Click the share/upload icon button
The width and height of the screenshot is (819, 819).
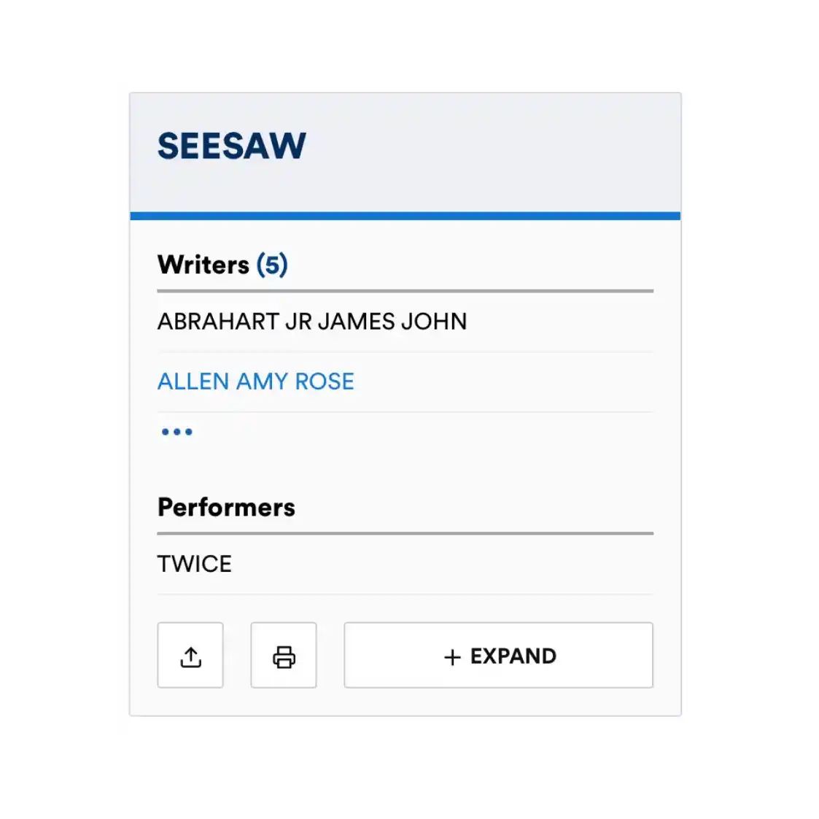point(190,655)
